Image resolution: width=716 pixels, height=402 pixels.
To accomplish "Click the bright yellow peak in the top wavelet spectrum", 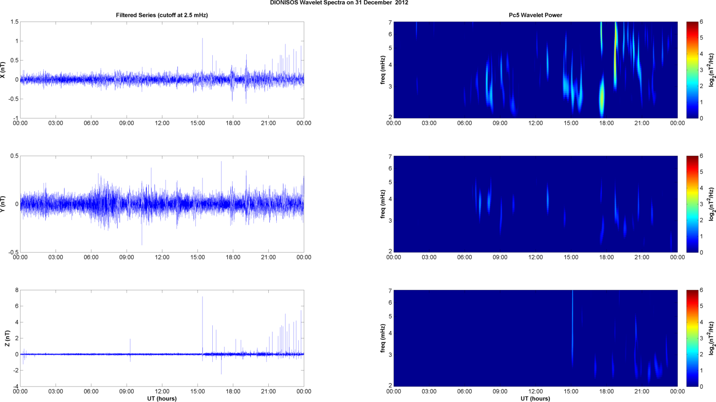I will pos(615,56).
